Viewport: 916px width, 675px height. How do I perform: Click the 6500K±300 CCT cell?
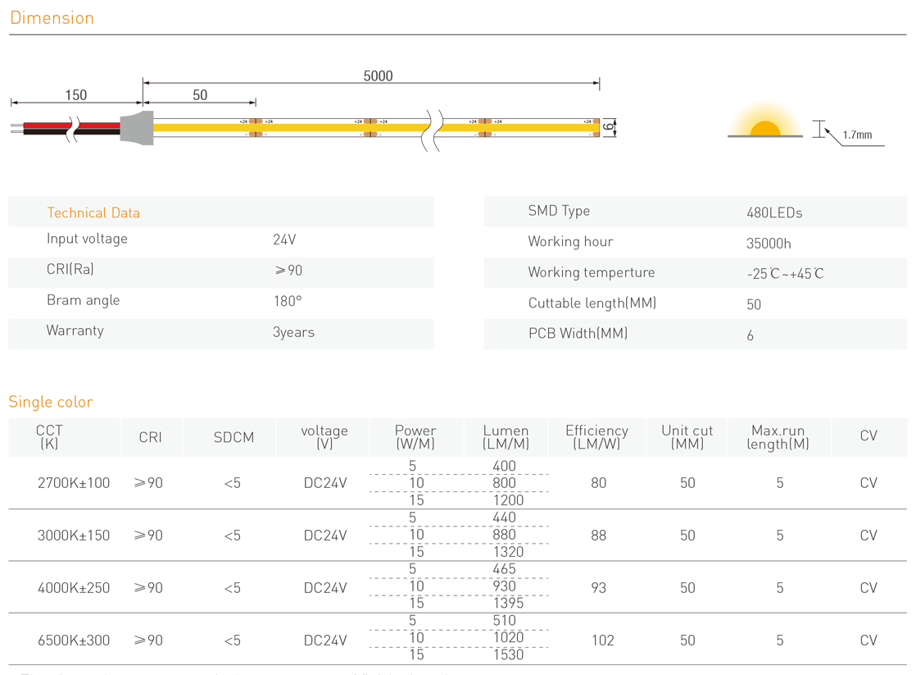click(74, 640)
